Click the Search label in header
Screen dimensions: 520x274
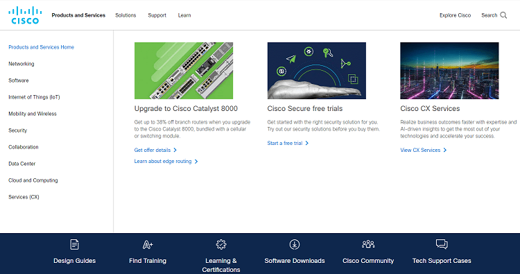[489, 15]
